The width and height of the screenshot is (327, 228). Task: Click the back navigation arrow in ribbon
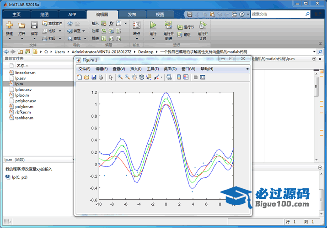coord(70,24)
